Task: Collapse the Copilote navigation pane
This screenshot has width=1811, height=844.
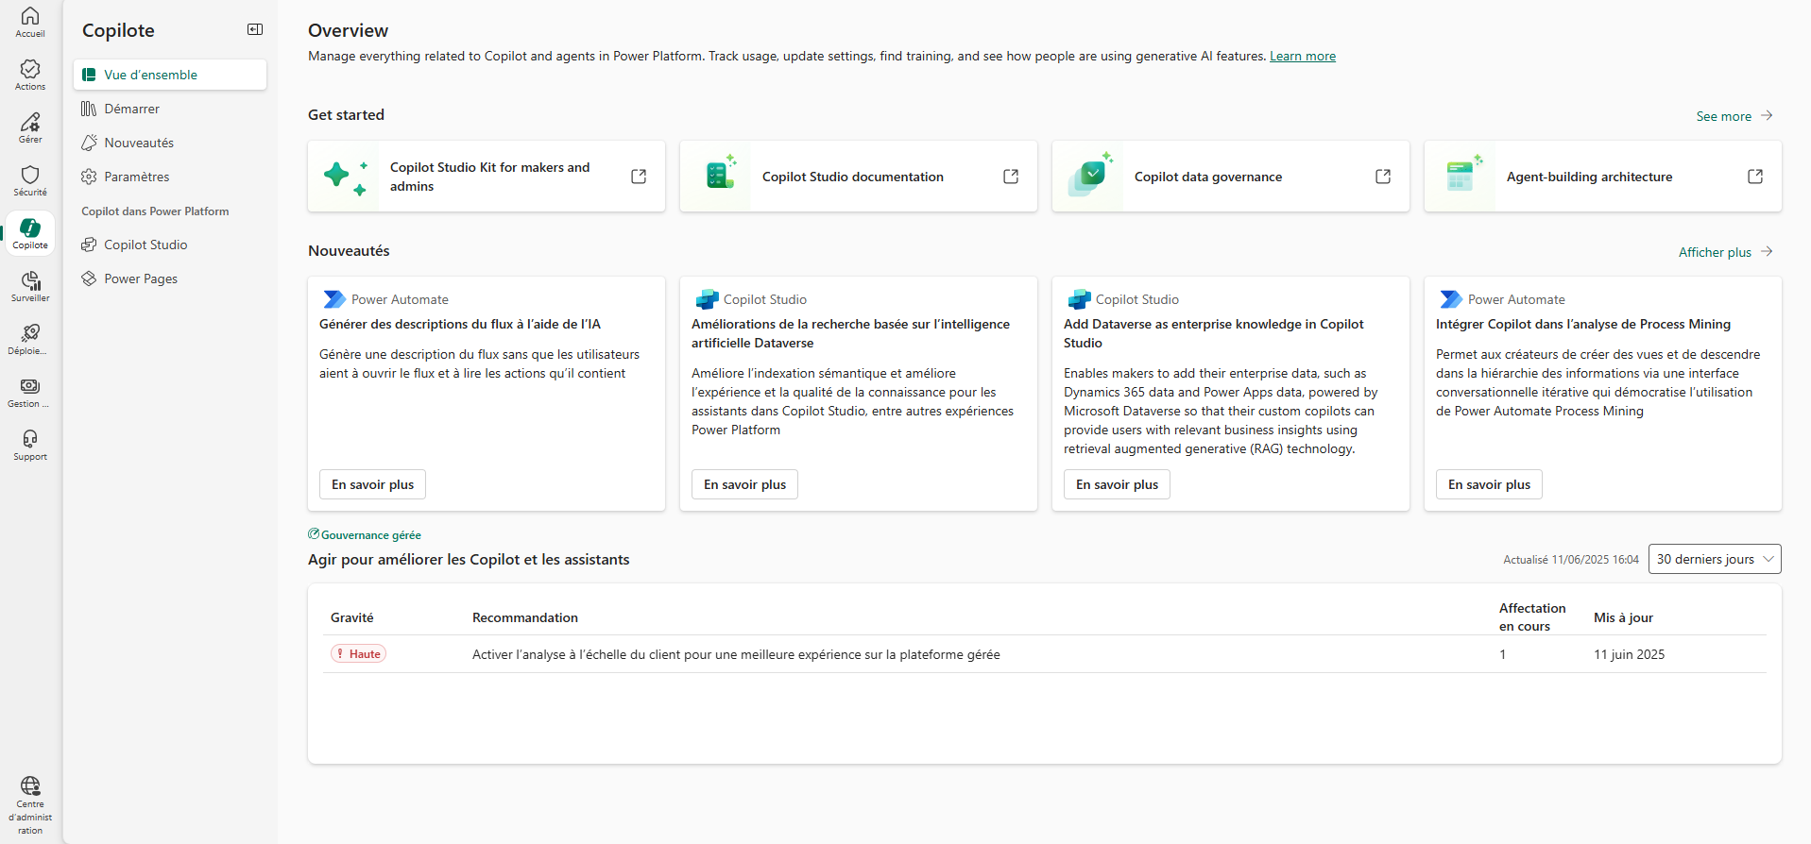Action: point(255,29)
